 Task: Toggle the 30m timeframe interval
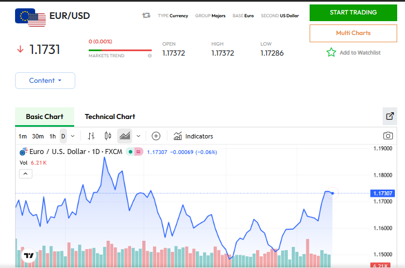tap(38, 136)
